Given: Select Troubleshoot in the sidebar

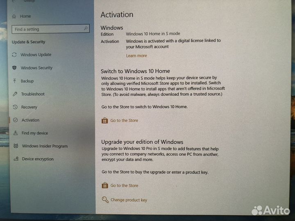Looking at the screenshot, I should point(33,94).
